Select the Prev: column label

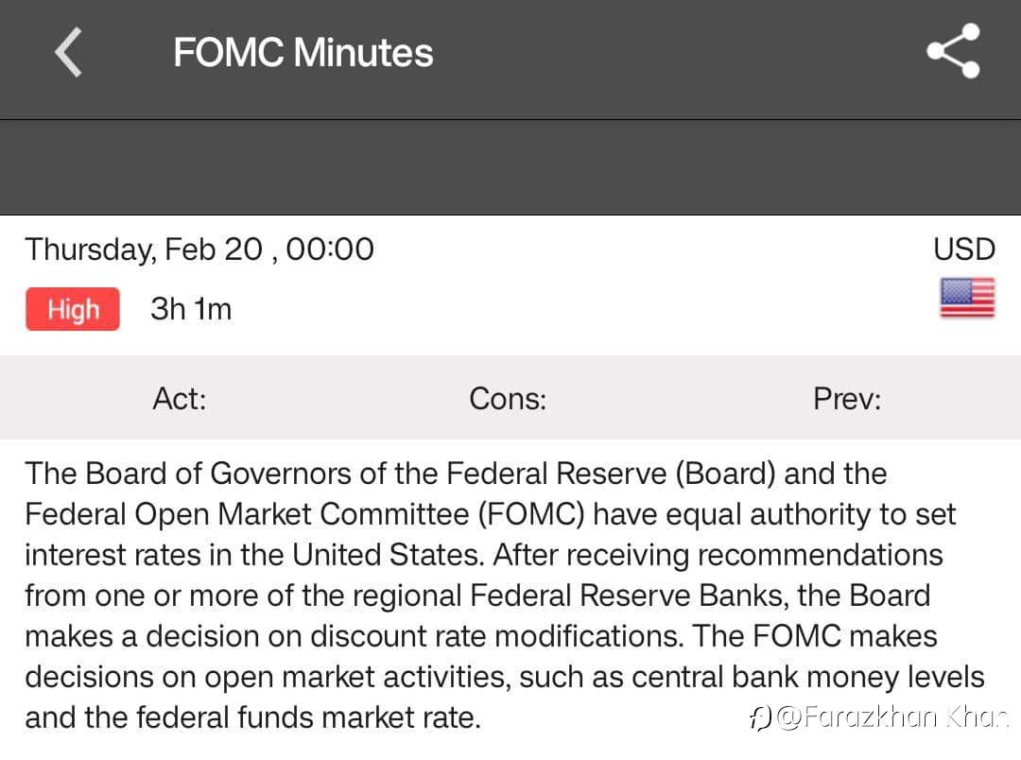[x=846, y=399]
